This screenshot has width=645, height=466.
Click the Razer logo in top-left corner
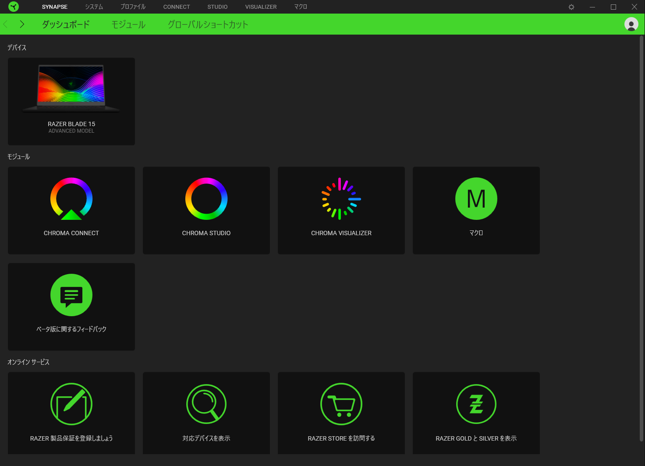(x=14, y=7)
